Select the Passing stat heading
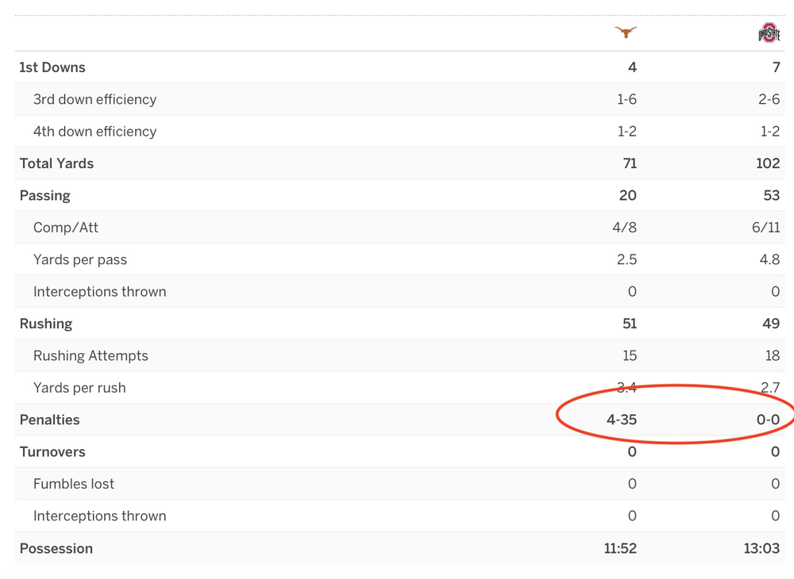The width and height of the screenshot is (794, 579). pyautogui.click(x=45, y=195)
